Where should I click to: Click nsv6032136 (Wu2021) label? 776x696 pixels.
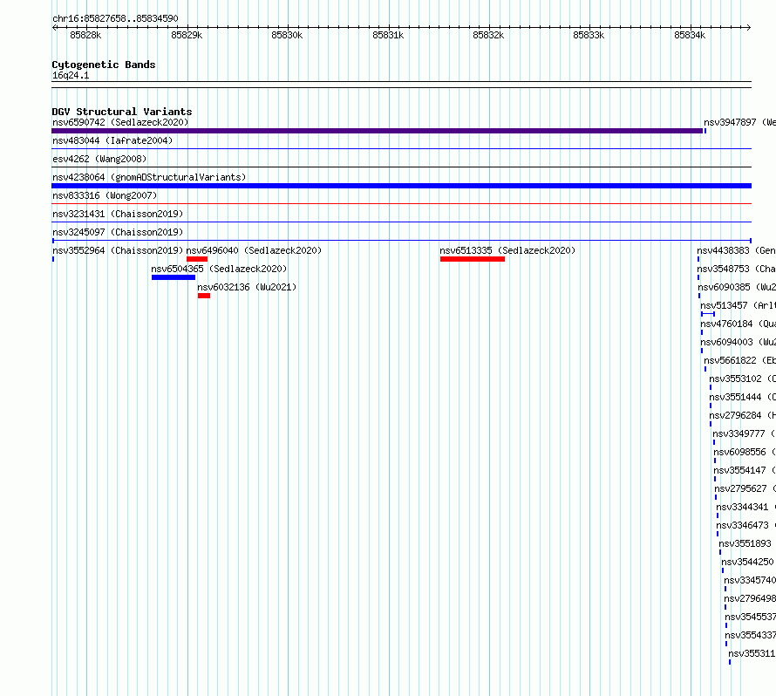coord(247,287)
